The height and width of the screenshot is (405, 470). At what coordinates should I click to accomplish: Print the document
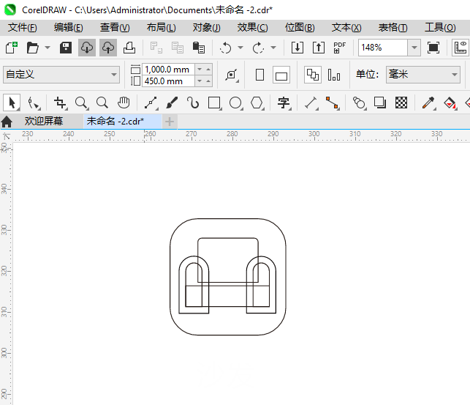[129, 48]
